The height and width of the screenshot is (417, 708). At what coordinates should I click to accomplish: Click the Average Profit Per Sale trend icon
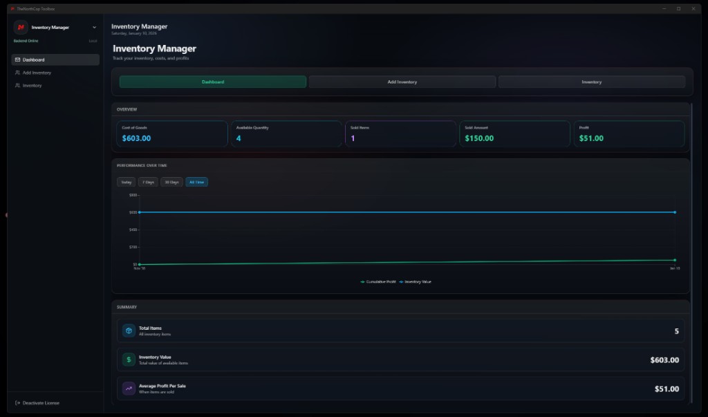point(129,389)
